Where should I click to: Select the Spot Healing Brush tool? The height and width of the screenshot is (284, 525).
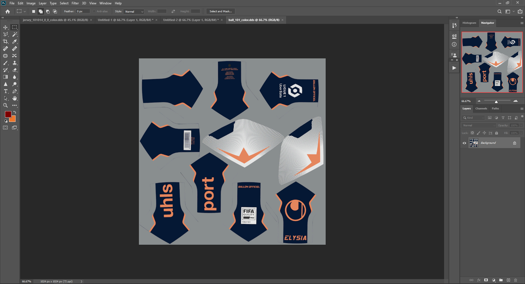click(5, 49)
